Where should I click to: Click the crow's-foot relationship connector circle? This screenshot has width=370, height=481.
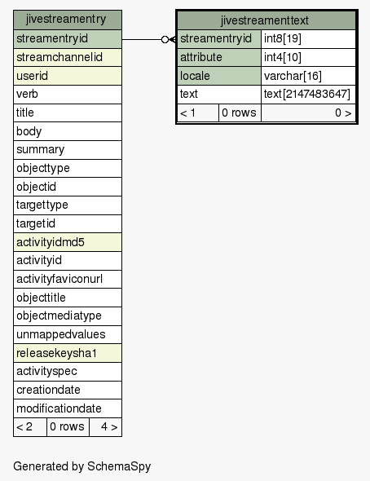click(165, 39)
